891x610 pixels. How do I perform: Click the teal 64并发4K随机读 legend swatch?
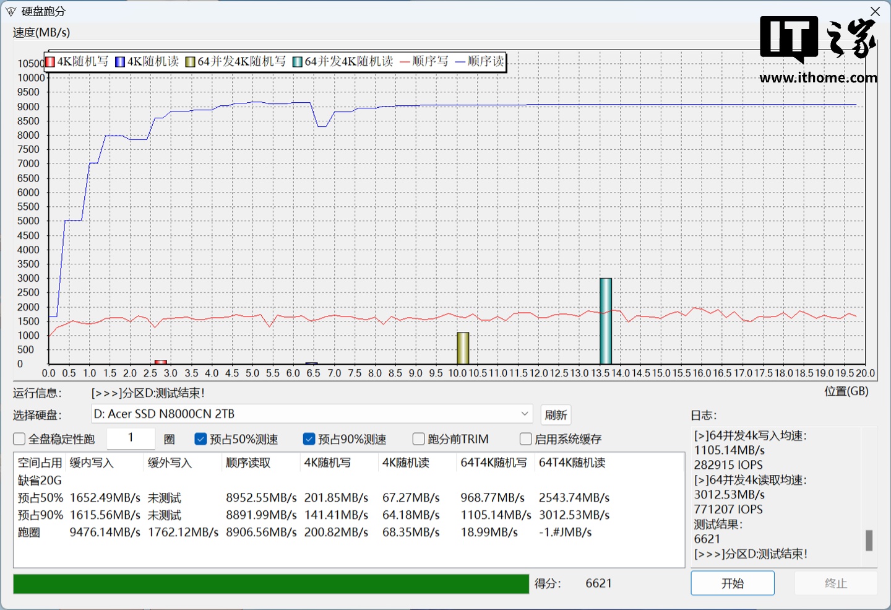(x=298, y=62)
